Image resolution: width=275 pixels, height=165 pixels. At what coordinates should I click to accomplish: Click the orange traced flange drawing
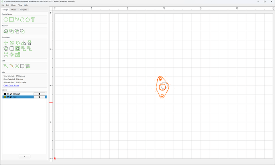click(162, 87)
